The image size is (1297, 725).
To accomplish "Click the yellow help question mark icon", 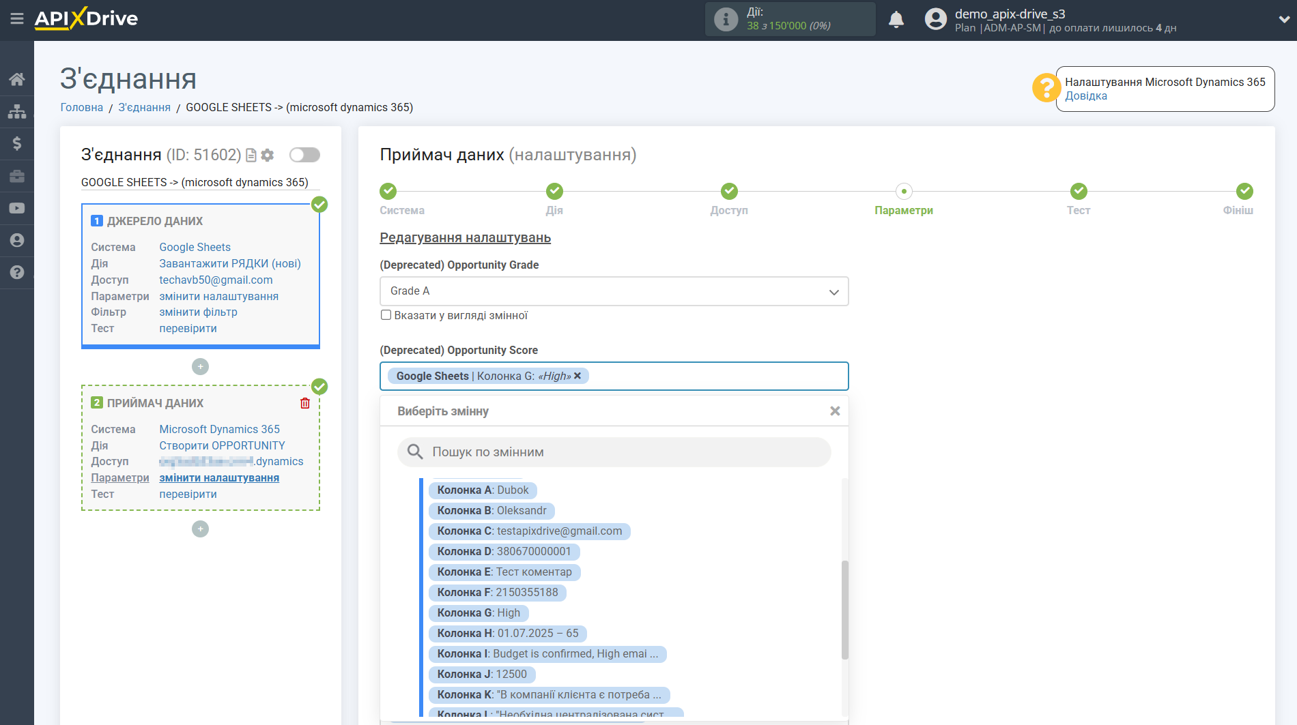I will (1046, 88).
